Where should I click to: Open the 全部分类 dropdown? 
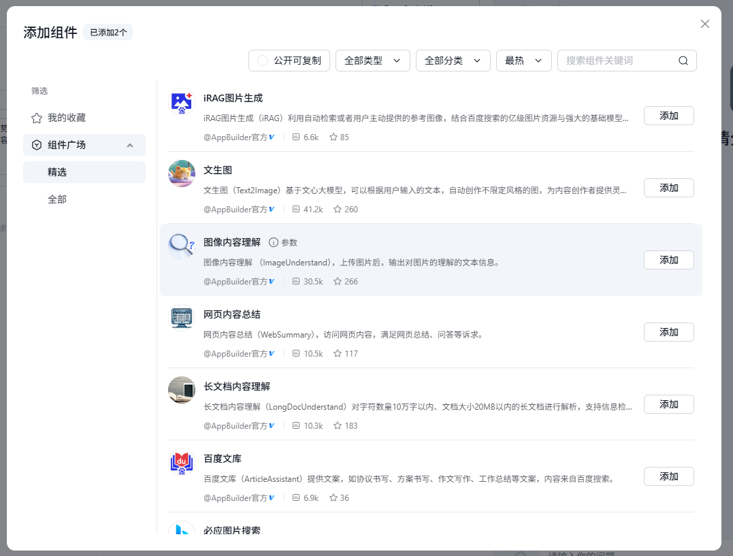click(453, 61)
